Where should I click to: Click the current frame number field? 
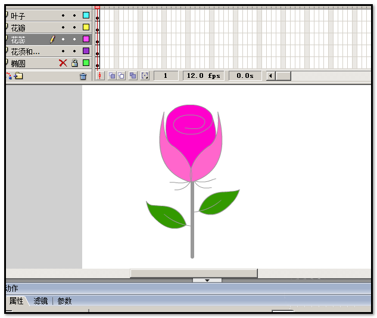166,76
